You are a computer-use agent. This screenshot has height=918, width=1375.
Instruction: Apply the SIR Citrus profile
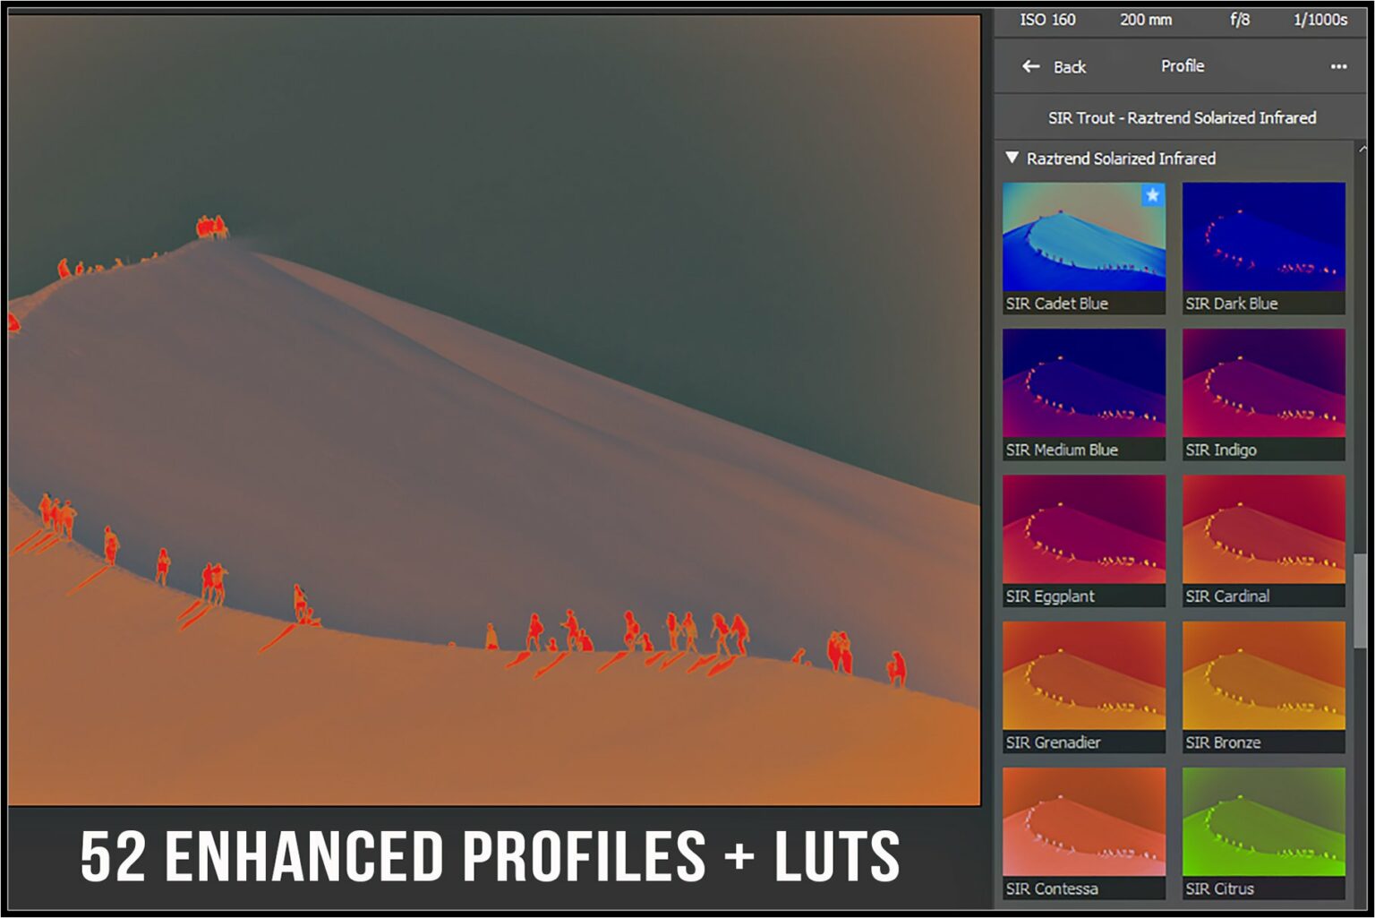coord(1263,824)
